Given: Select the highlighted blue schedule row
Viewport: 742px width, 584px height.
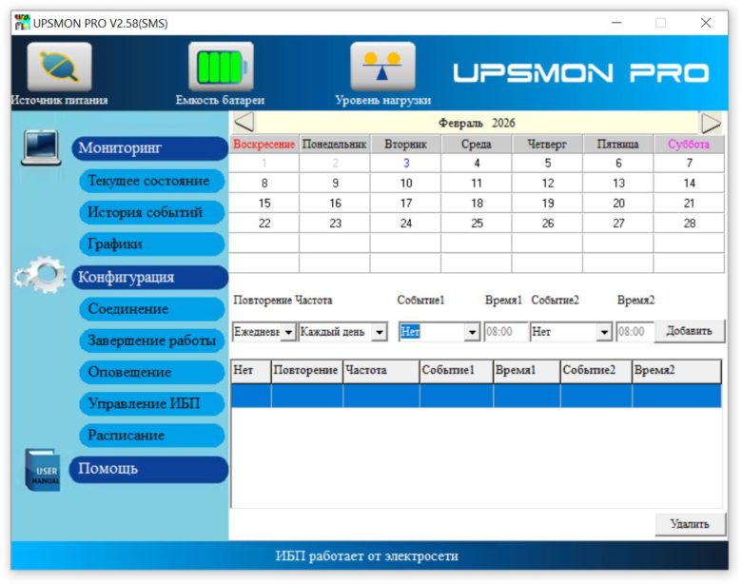Looking at the screenshot, I should (x=476, y=396).
